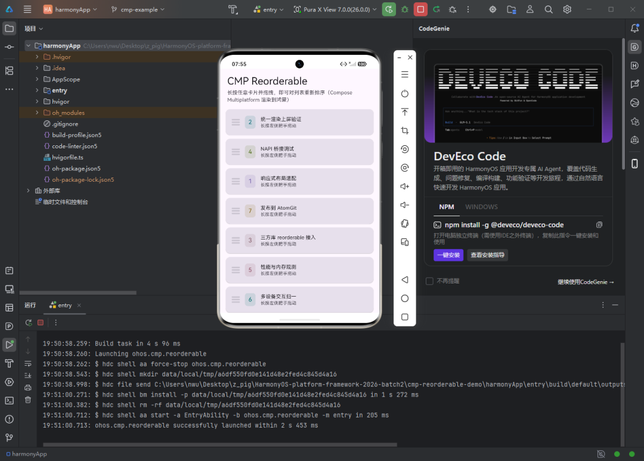Screen dimensions: 644x461
Task: Toggle soft-wrap in console
Action: click(28, 363)
